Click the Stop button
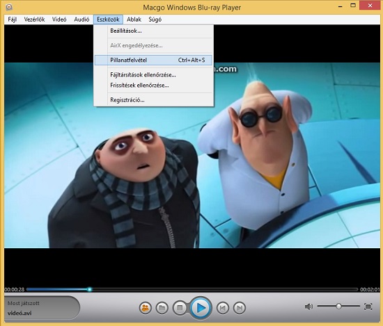The height and width of the screenshot is (326, 383). click(180, 308)
